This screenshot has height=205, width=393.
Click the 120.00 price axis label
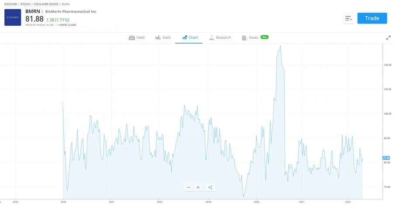coord(387,65)
